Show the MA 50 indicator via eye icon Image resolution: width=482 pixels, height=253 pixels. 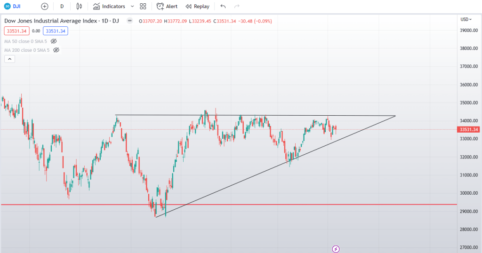pos(54,41)
